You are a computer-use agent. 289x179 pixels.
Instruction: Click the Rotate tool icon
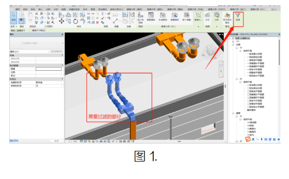[x=76, y=21]
